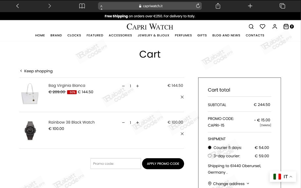The height and width of the screenshot is (188, 301).
Task: Remove Bag Virginia Bianca from cart
Action: (182, 97)
